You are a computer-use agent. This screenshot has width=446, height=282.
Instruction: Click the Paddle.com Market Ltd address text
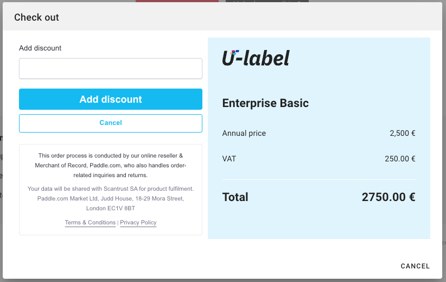pos(111,199)
